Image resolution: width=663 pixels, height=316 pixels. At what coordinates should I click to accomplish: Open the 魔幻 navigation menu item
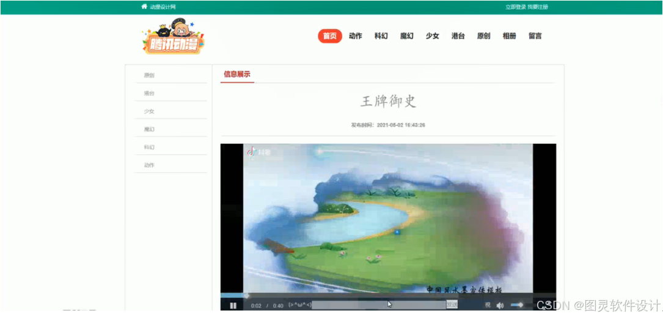tap(407, 36)
